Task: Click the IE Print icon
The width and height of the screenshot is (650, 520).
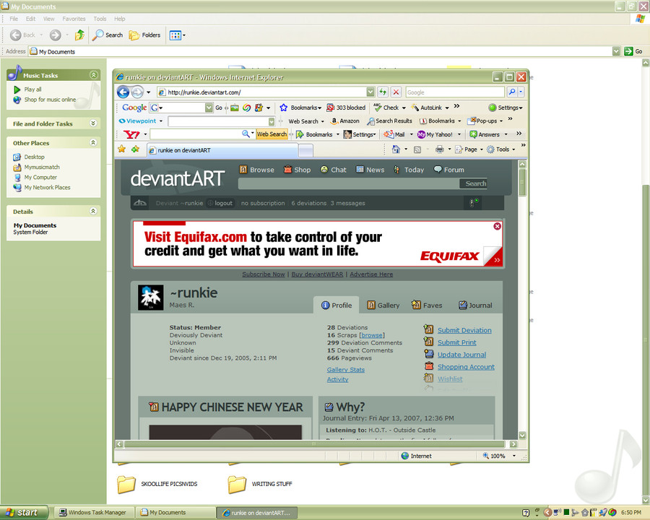Action: pyautogui.click(x=439, y=149)
